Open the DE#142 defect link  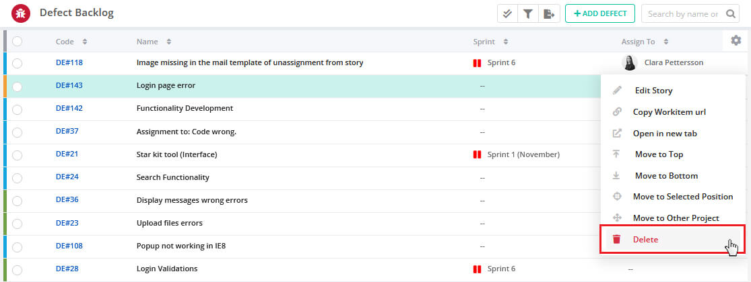[x=69, y=108]
